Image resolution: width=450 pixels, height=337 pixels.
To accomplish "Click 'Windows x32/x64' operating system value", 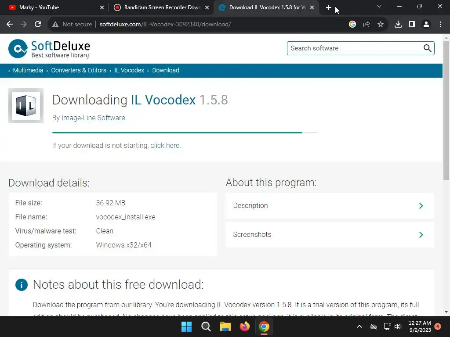I will click(123, 245).
